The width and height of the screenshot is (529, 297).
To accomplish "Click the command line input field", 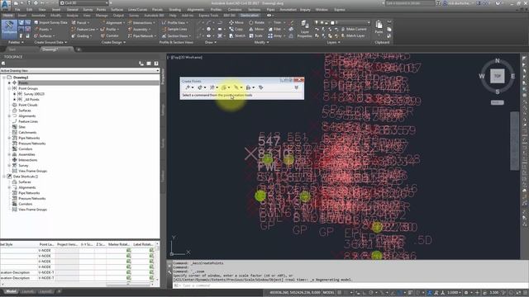I will tap(346, 285).
